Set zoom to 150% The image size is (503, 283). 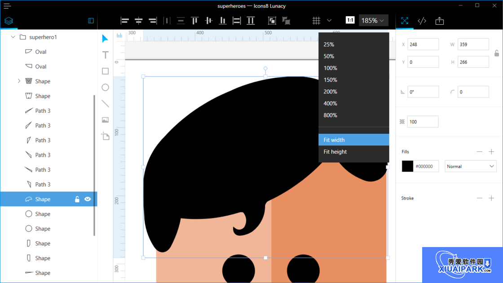353,80
